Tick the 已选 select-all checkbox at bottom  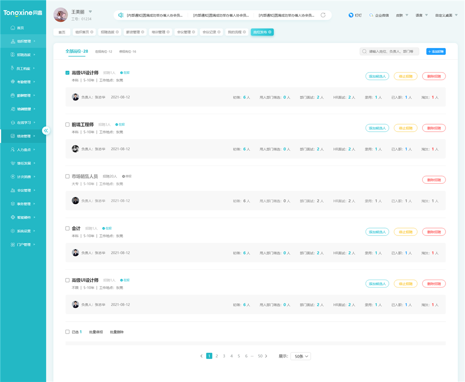click(67, 332)
